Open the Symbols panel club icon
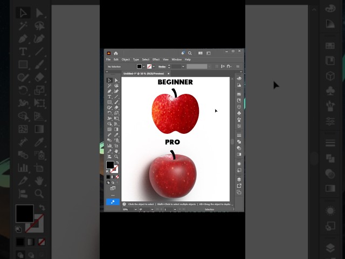345x259 pixels. 239,113
